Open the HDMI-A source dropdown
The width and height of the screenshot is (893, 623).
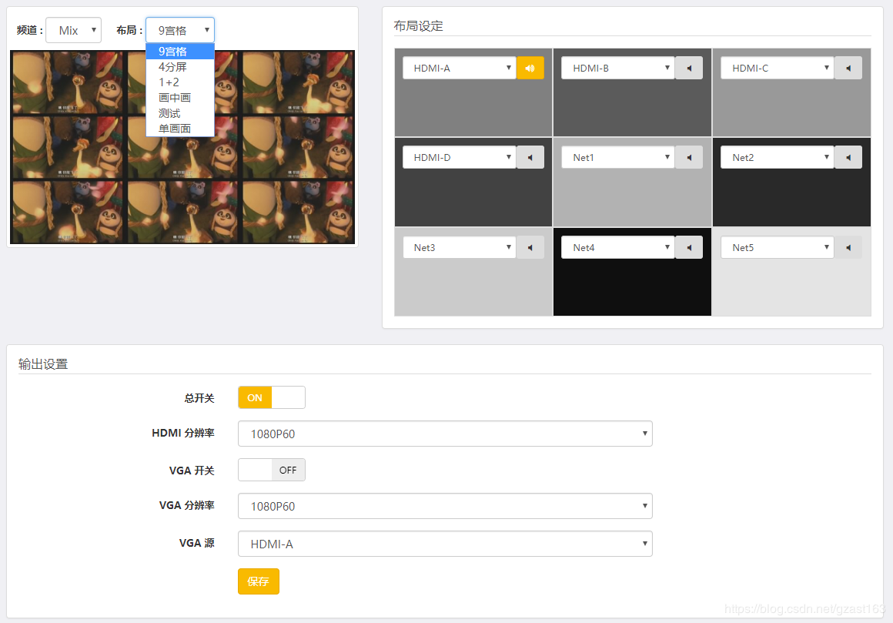point(459,68)
